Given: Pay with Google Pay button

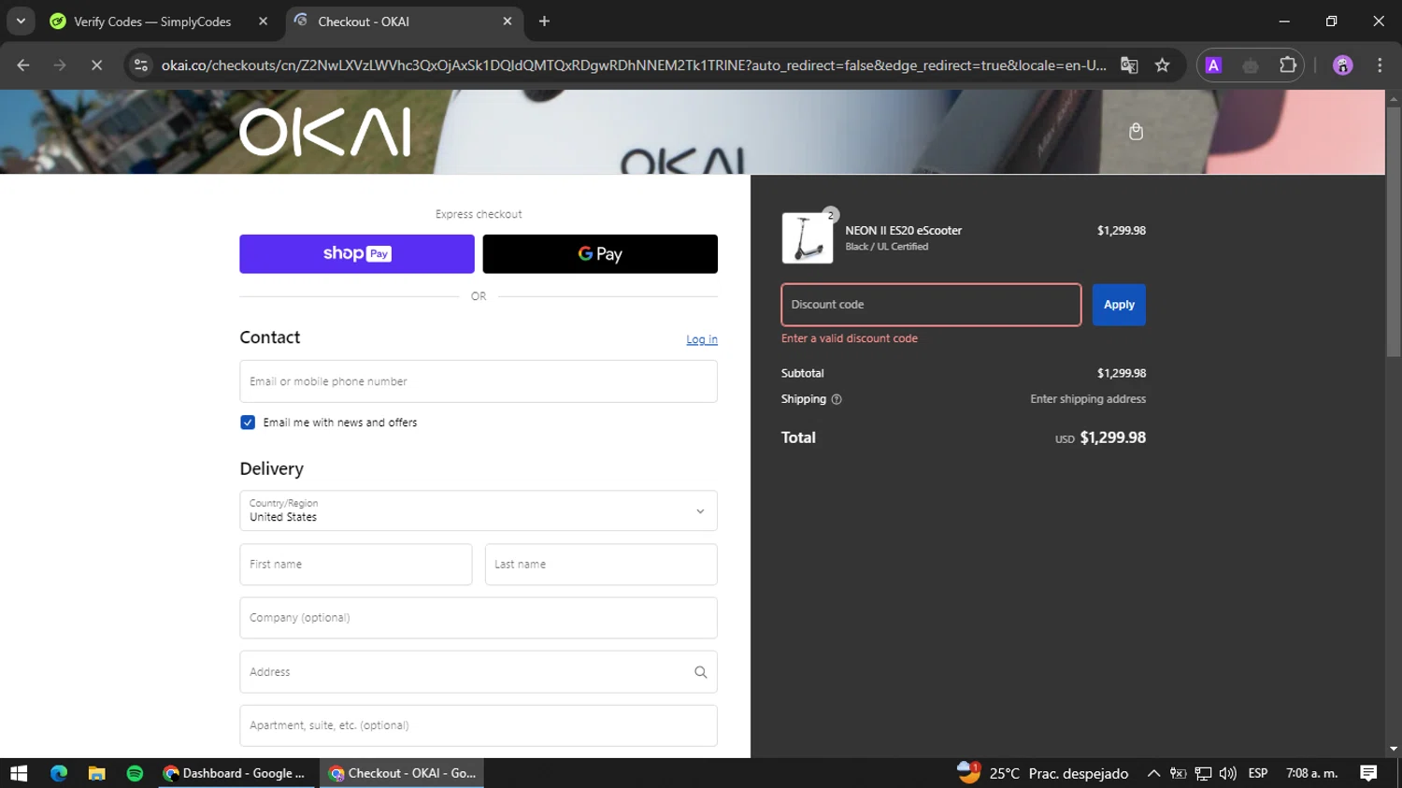Looking at the screenshot, I should click(x=600, y=254).
